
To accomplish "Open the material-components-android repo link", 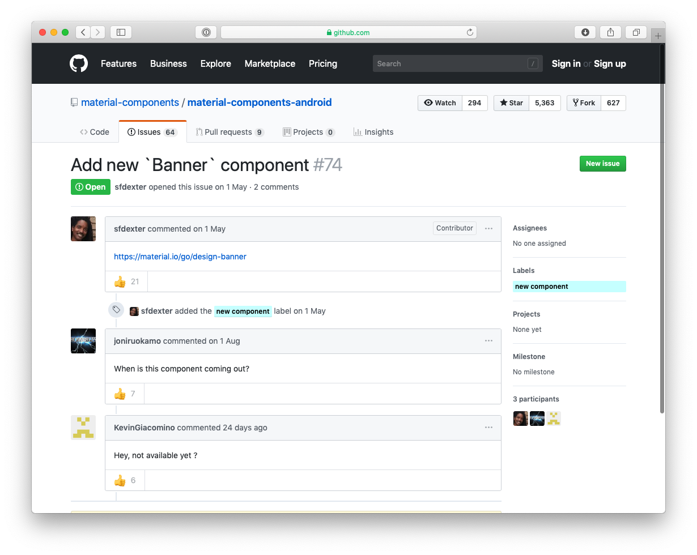I will point(260,103).
